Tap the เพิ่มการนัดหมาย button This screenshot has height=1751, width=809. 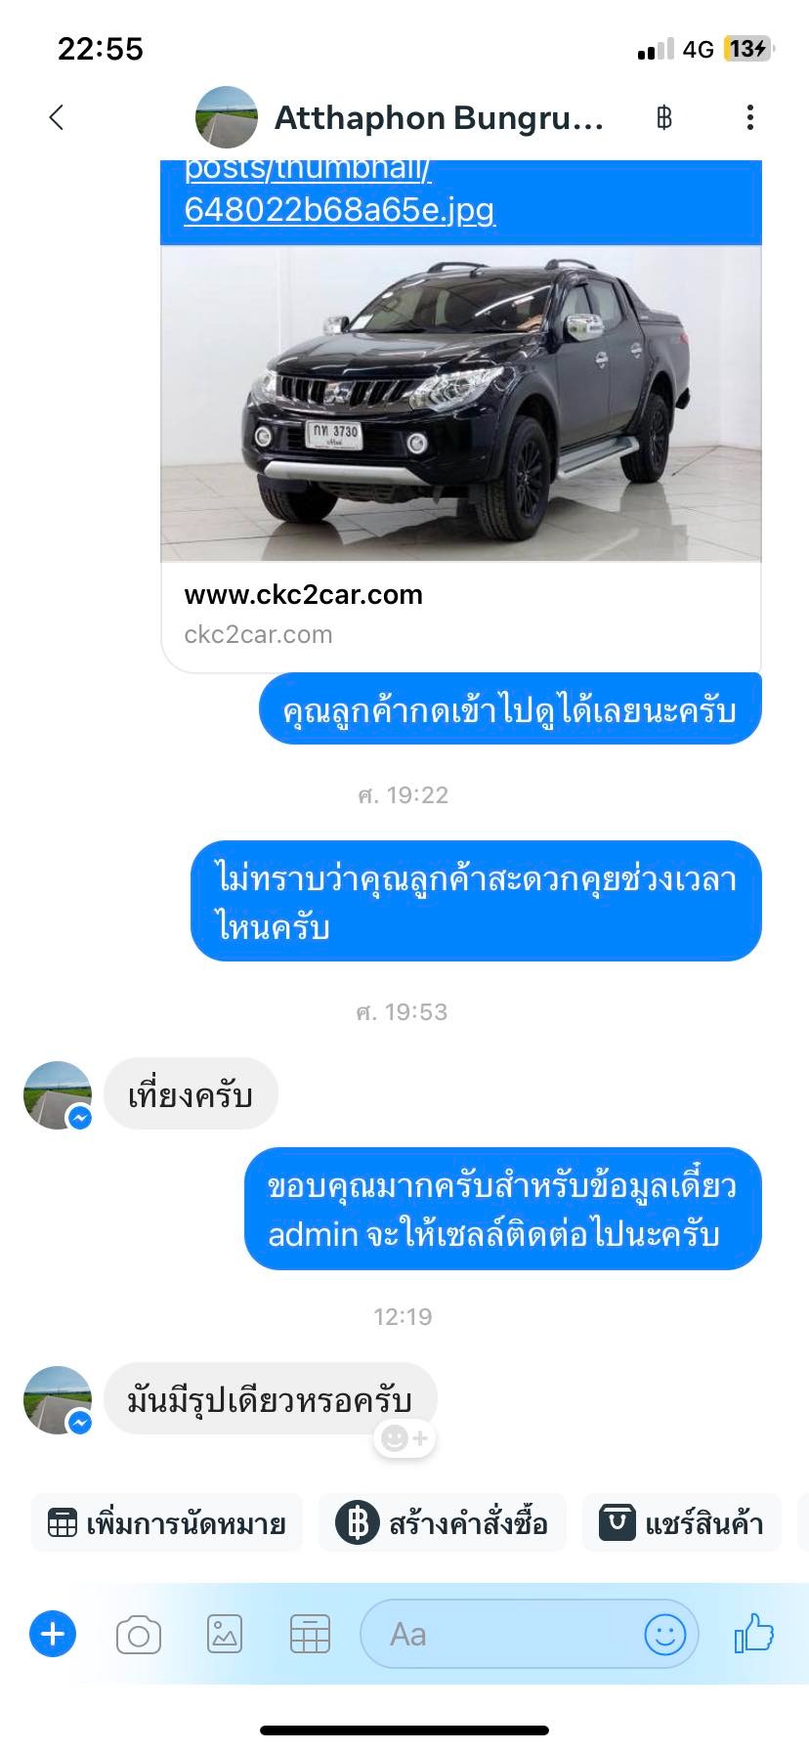[167, 1522]
